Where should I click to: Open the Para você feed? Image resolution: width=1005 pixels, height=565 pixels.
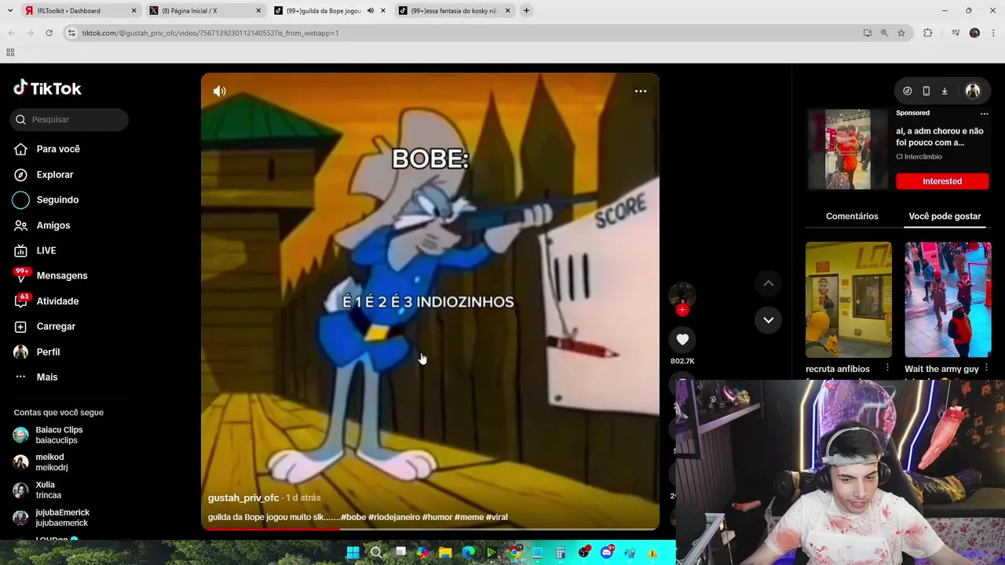click(47, 149)
